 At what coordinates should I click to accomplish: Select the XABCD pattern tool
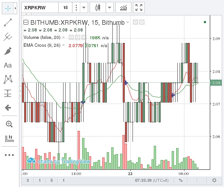[8, 79]
